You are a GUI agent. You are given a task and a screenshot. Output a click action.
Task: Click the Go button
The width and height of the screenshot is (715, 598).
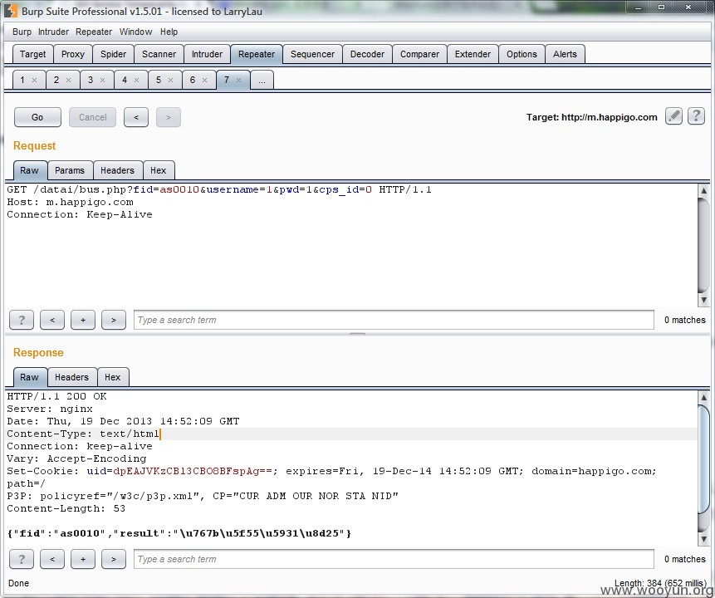click(x=37, y=117)
